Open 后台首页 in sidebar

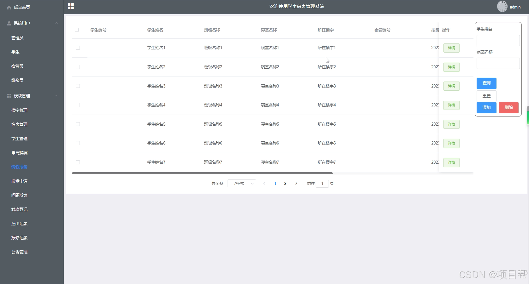22,7
